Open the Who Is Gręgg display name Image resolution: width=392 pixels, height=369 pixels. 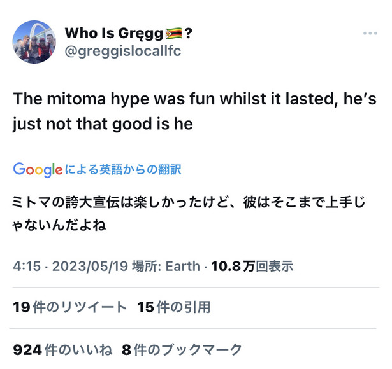click(129, 34)
